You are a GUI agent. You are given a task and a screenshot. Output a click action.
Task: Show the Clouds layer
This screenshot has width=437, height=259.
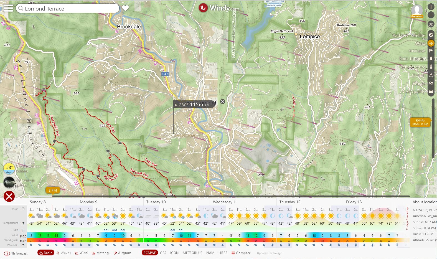click(431, 75)
